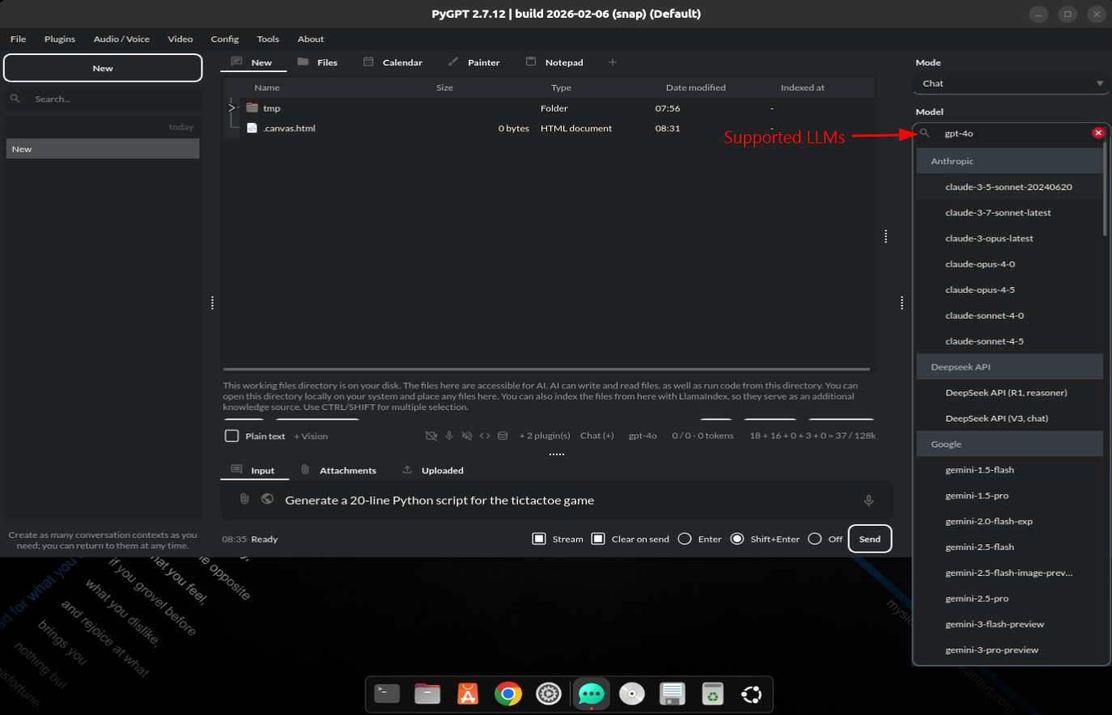1112x715 pixels.
Task: Open the Trash from the dock
Action: (712, 693)
